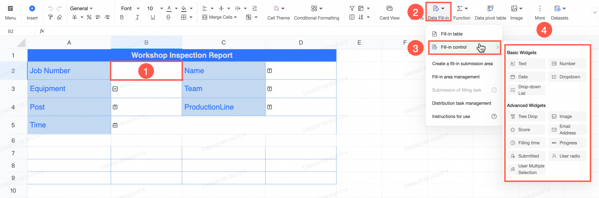599x198 pixels.
Task: Click the blue Insert plus icon
Action: [x=32, y=9]
